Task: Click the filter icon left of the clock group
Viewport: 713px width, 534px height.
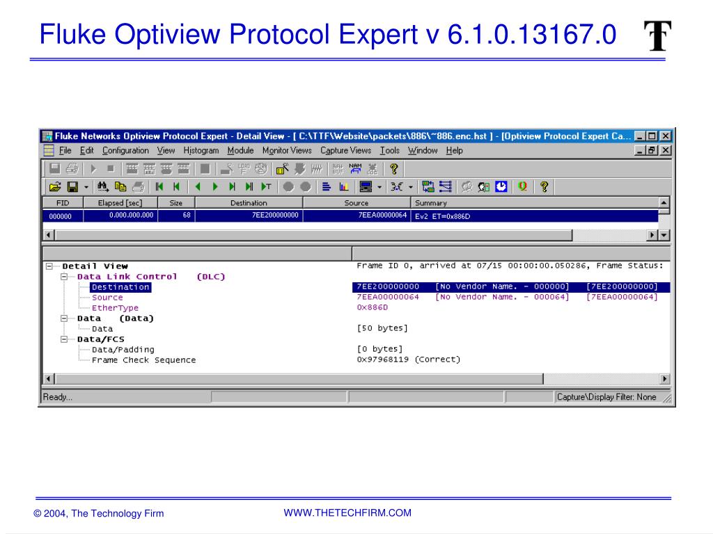Action: (x=396, y=186)
